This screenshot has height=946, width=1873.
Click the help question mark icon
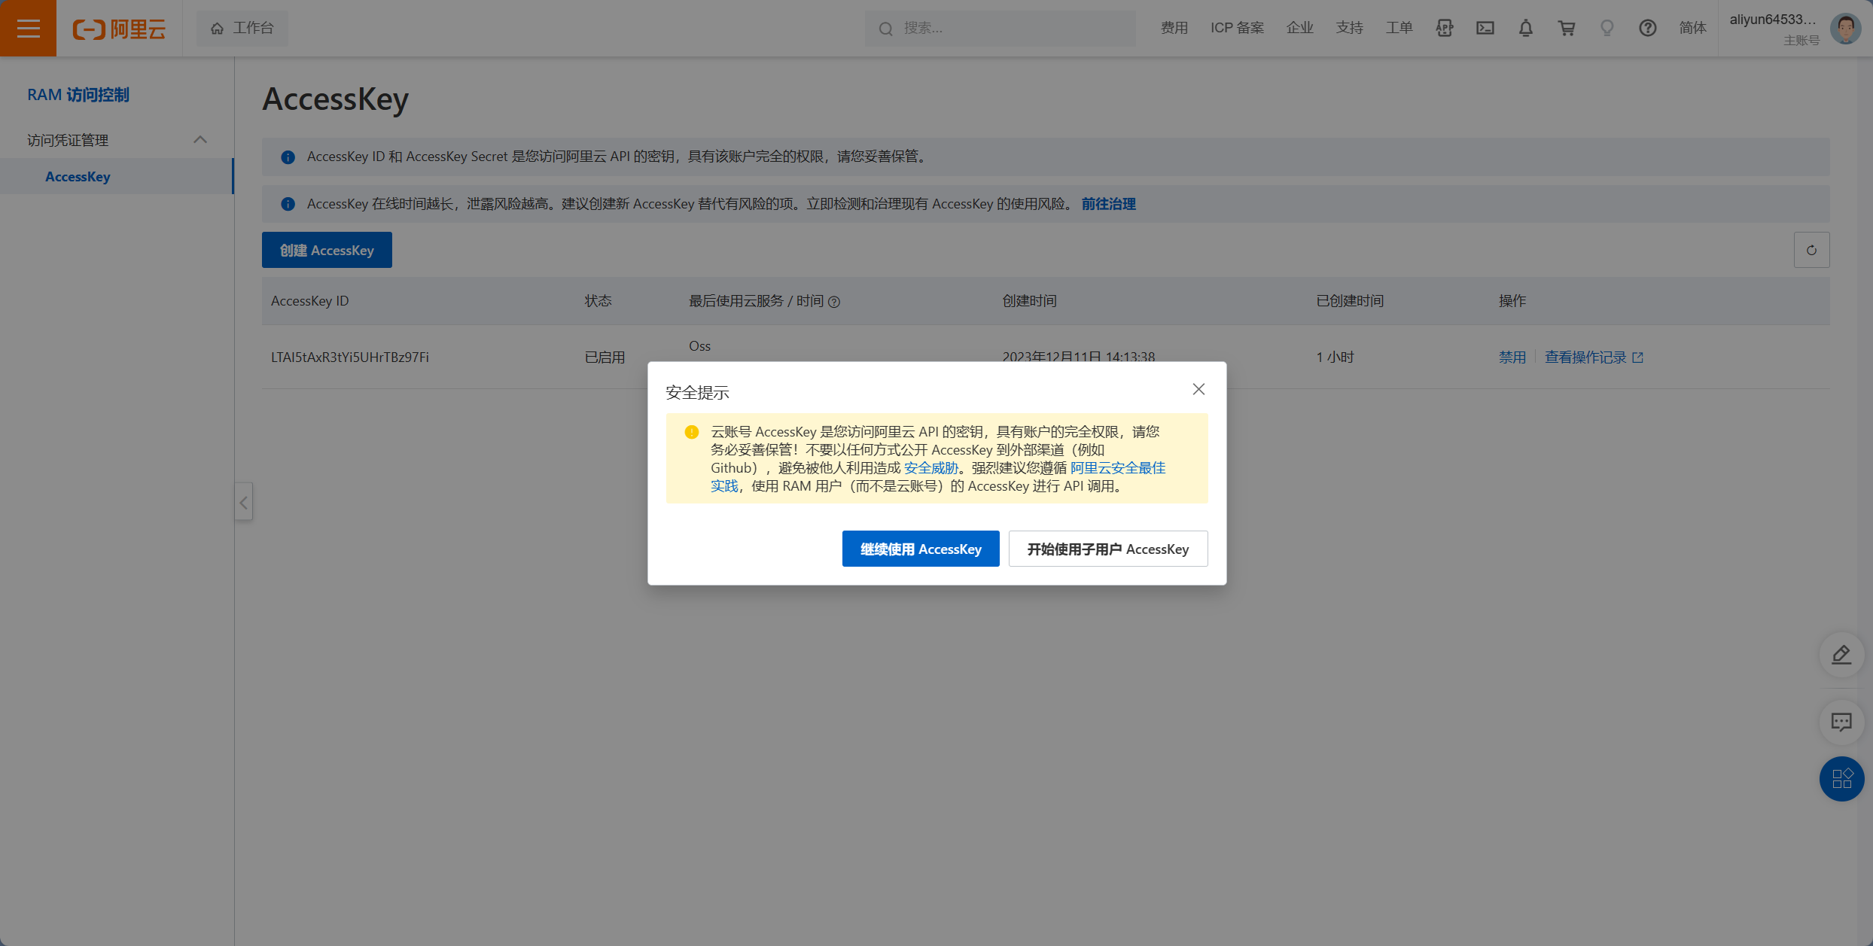pos(1648,28)
